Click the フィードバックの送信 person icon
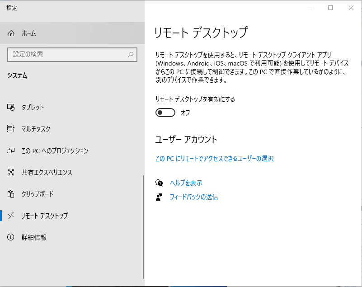This screenshot has width=362, height=287. click(x=159, y=197)
